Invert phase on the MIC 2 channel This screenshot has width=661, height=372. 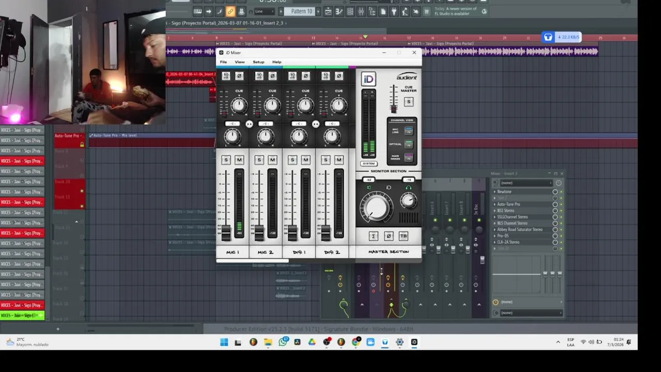coord(272,76)
